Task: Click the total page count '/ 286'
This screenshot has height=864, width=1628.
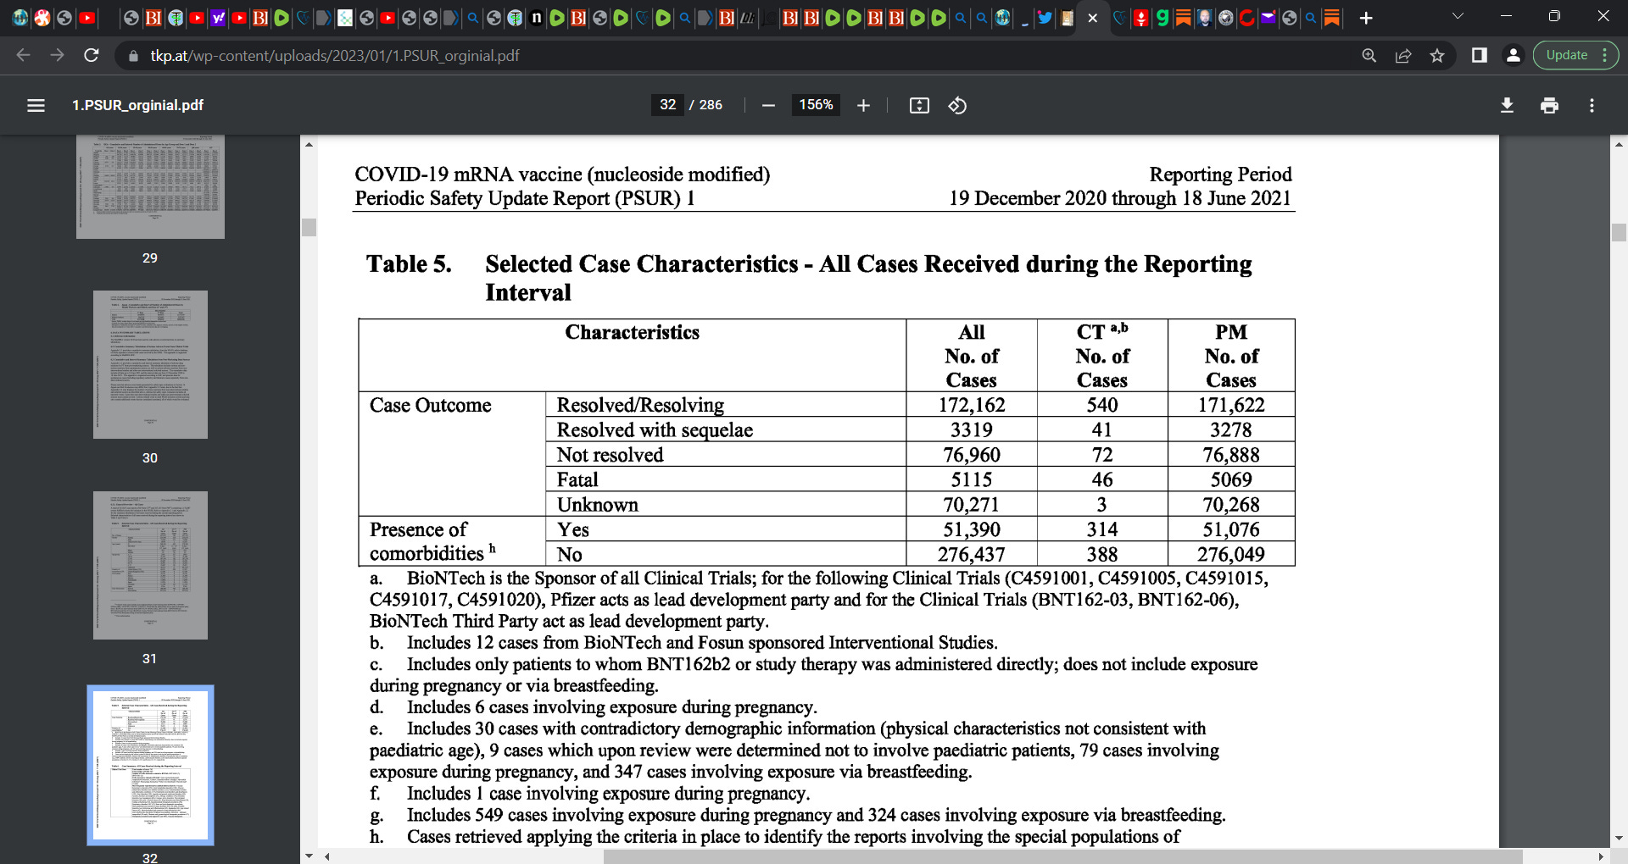Action: (x=705, y=105)
